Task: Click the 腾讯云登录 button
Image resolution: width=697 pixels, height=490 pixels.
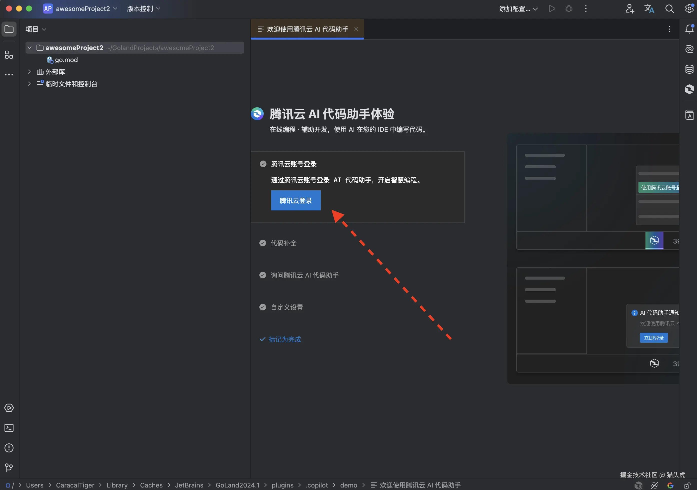Action: (x=296, y=200)
